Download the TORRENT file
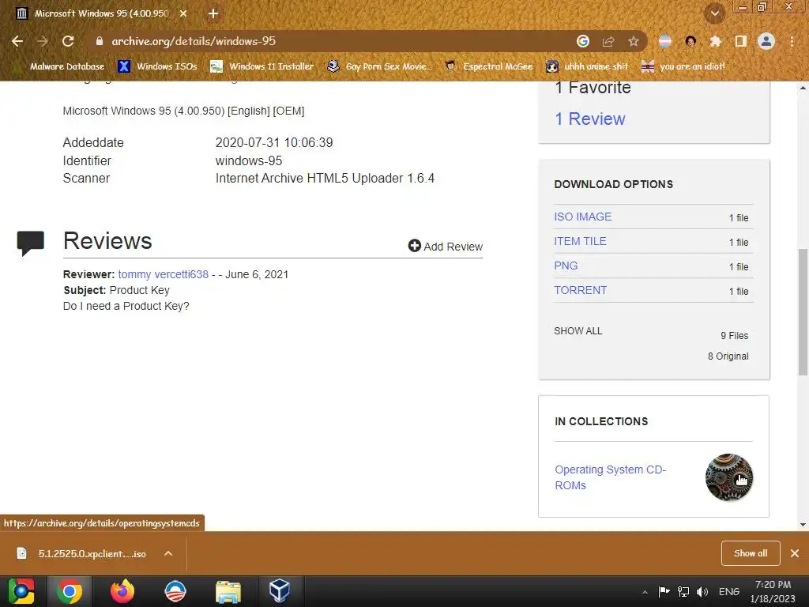Image resolution: width=809 pixels, height=607 pixels. 580,290
